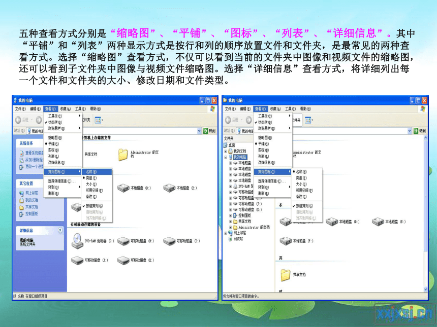This screenshot has width=437, height=327.
Task: Select the 可移动磁盘 (J:) drive icon in the left window
Action: (x=77, y=260)
